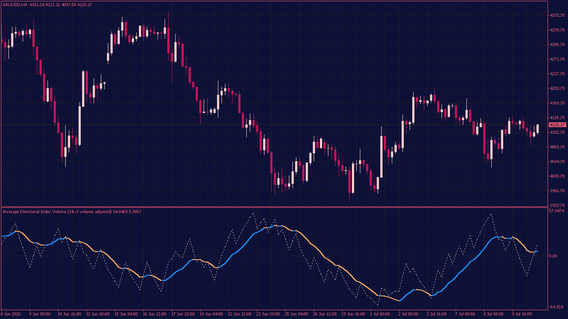Screen dimensions: 568x319
Task: Click the 8 Jun 2026 date label
Action: (x=11, y=314)
